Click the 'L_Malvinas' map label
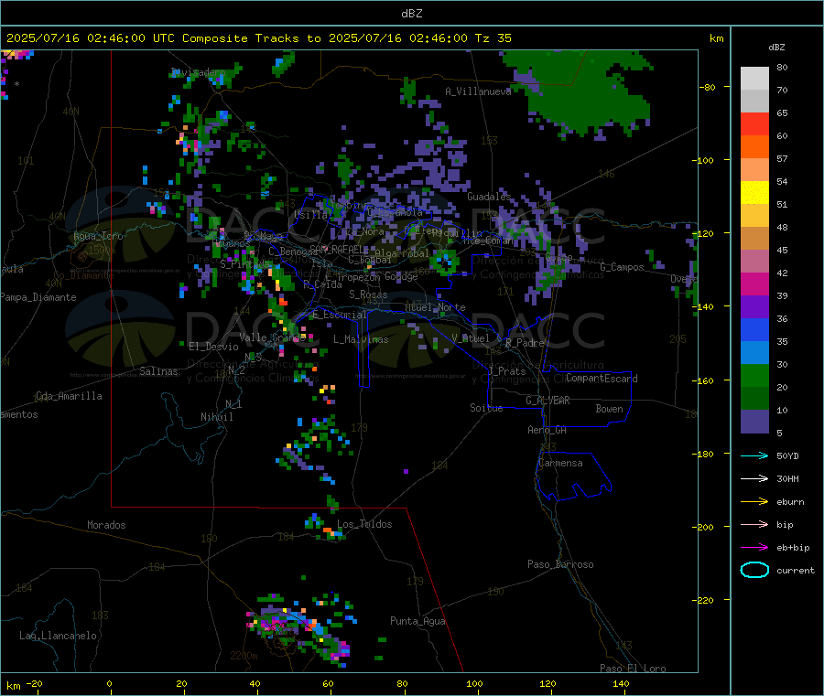This screenshot has height=696, width=824. point(361,339)
